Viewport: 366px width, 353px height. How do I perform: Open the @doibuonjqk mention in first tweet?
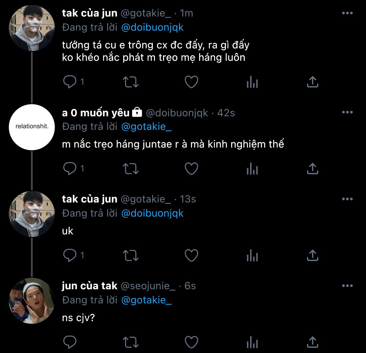[152, 27]
